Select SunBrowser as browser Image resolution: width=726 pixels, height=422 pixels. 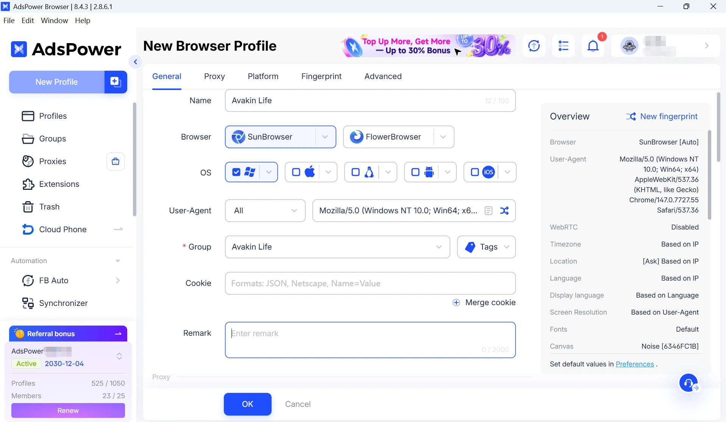(x=270, y=137)
